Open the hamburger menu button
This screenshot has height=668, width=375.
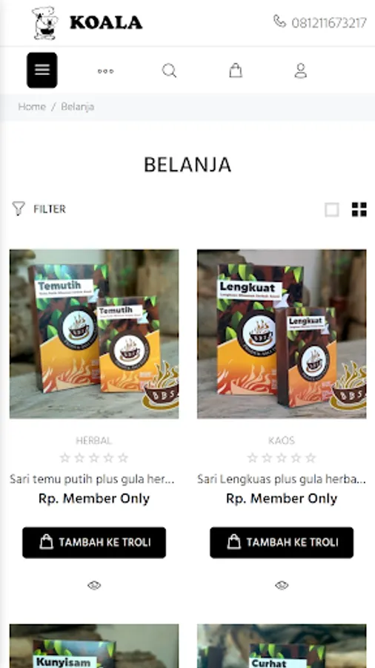point(42,71)
